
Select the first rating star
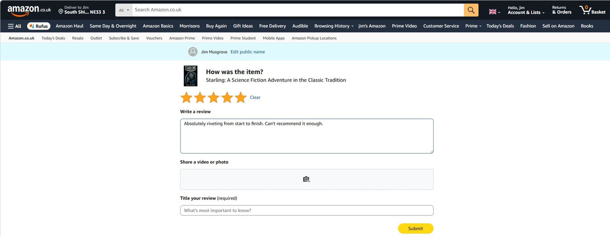(186, 98)
